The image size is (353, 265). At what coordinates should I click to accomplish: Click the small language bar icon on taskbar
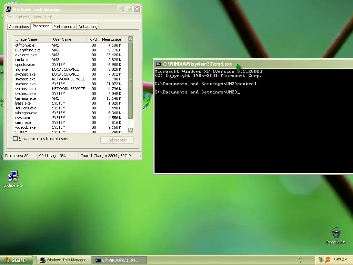click(301, 258)
